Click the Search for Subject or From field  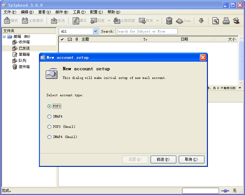coord(147,31)
